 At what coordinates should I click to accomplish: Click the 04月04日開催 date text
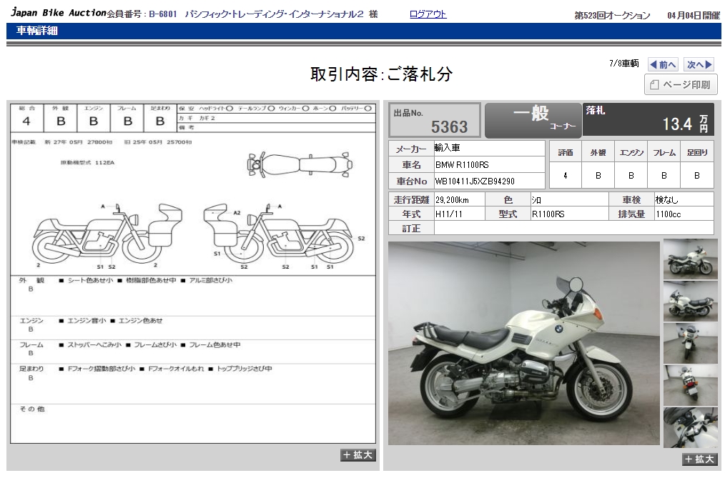(x=694, y=15)
